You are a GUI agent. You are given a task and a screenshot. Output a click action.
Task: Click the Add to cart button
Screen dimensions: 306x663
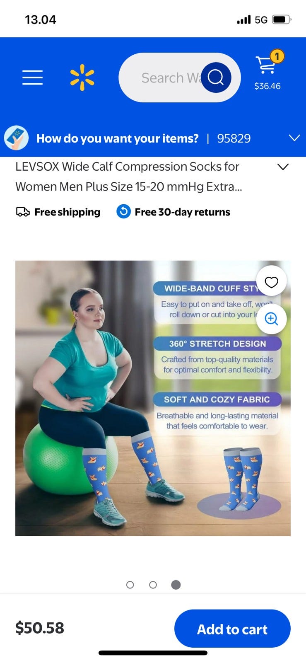point(232,629)
